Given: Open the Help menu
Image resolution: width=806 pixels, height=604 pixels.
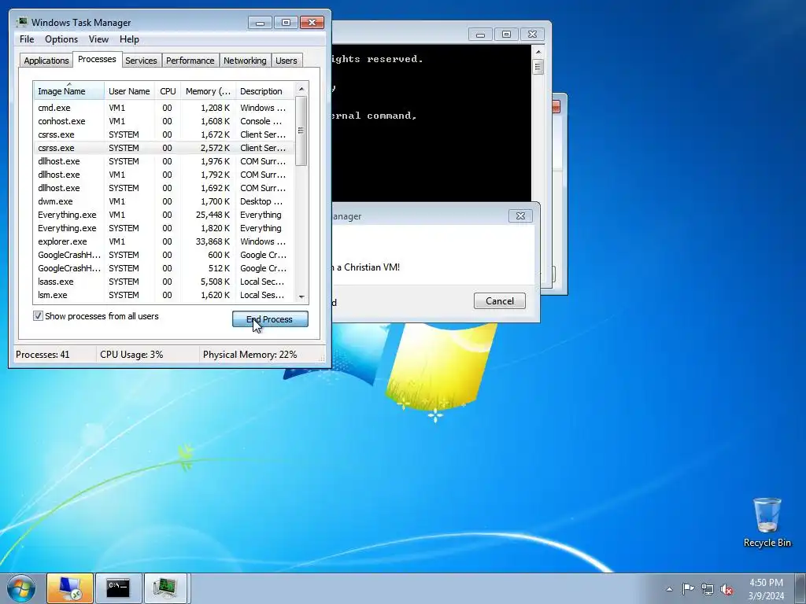Looking at the screenshot, I should 129,39.
